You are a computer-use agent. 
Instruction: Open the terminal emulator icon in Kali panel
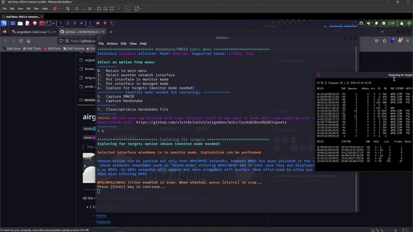point(49,23)
